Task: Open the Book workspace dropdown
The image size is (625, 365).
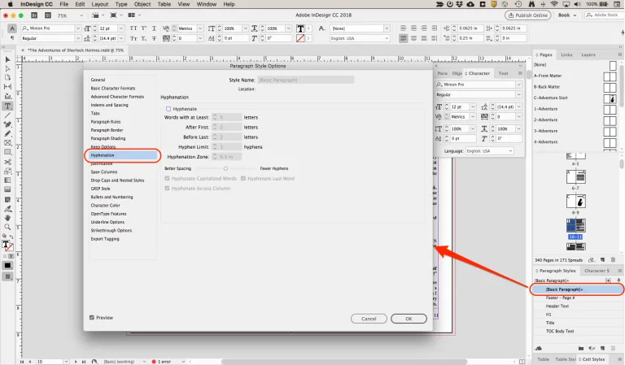Action: pyautogui.click(x=567, y=15)
